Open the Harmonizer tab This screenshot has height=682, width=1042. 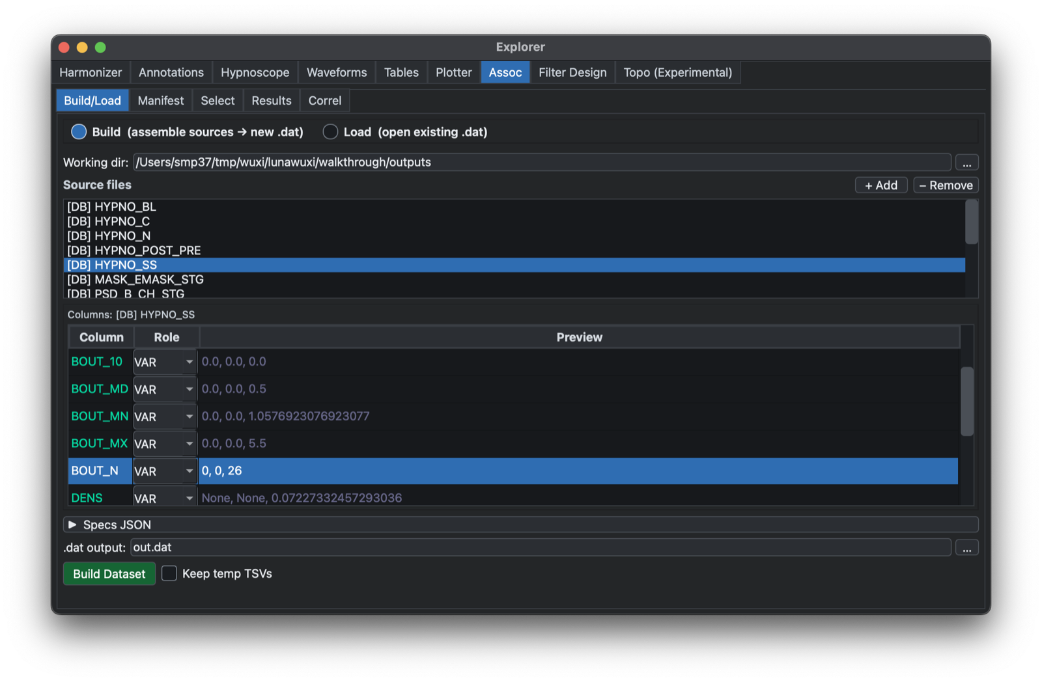pyautogui.click(x=91, y=72)
